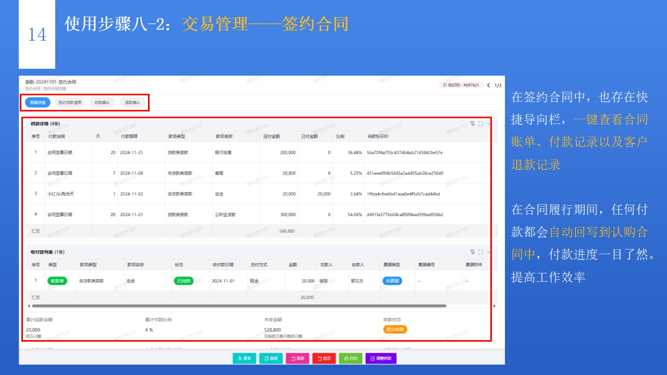The image size is (667, 375).
Task: Collapse the 供款详情 panel chevron
Action: tap(489, 123)
